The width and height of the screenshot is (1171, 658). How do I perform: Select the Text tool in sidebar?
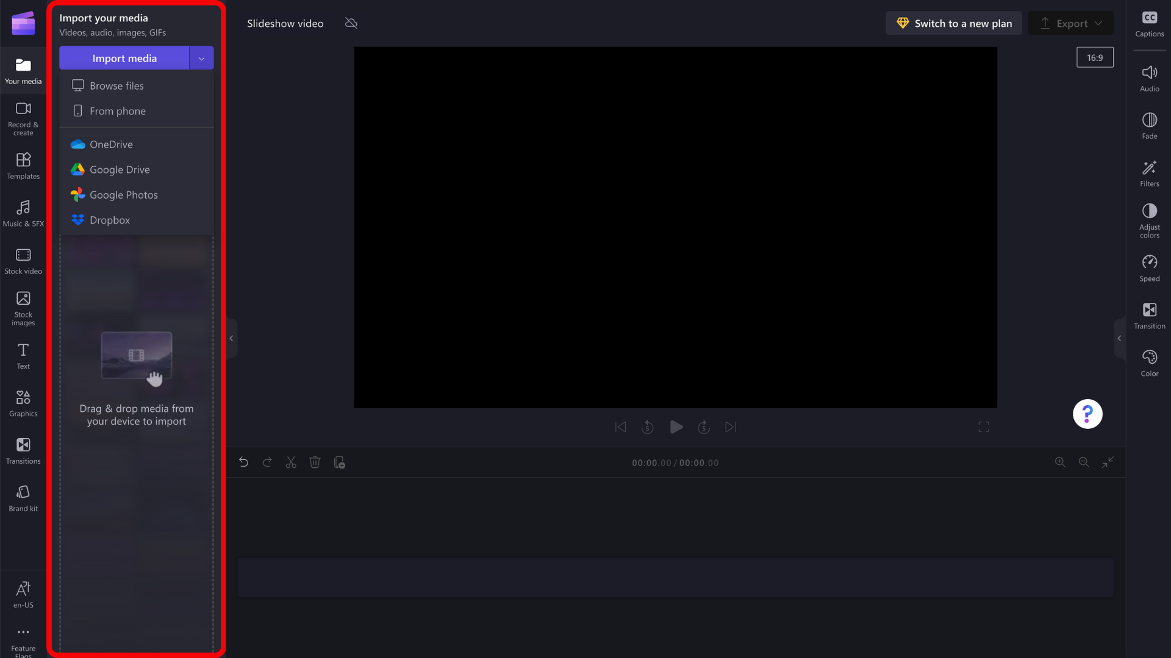pos(23,356)
